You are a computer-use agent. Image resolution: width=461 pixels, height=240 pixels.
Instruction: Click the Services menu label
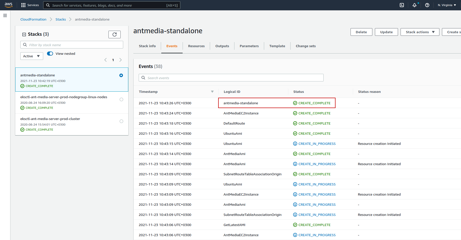pyautogui.click(x=33, y=5)
